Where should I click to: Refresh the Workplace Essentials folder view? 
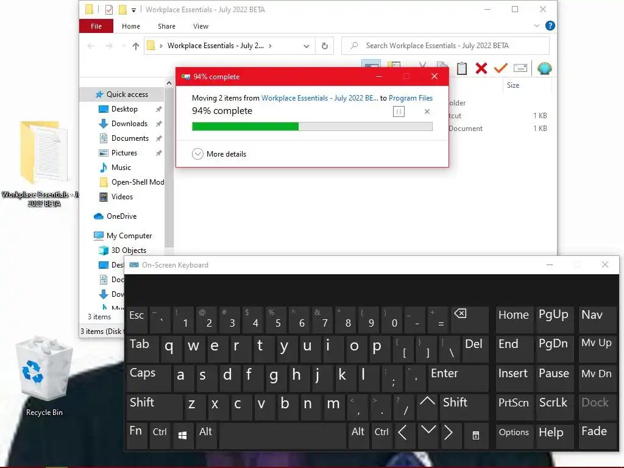pyautogui.click(x=325, y=46)
